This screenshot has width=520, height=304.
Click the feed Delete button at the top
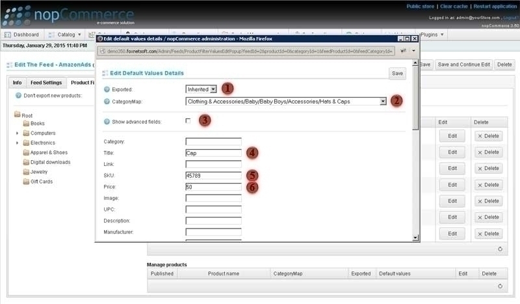pyautogui.click(x=504, y=64)
